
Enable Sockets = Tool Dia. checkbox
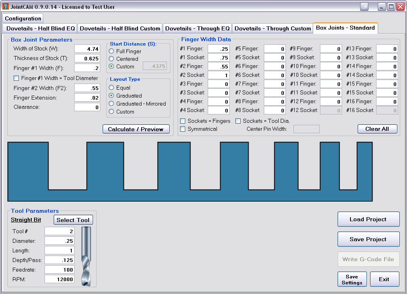coord(238,121)
